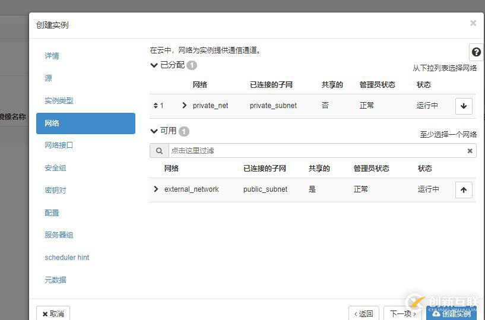Go to the 网络接口 step
This screenshot has width=485, height=320.
tap(59, 145)
